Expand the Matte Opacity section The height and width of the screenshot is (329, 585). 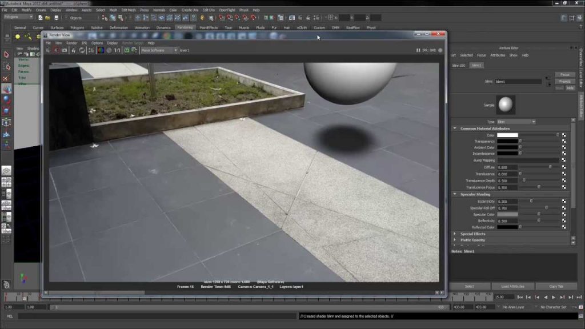(455, 240)
